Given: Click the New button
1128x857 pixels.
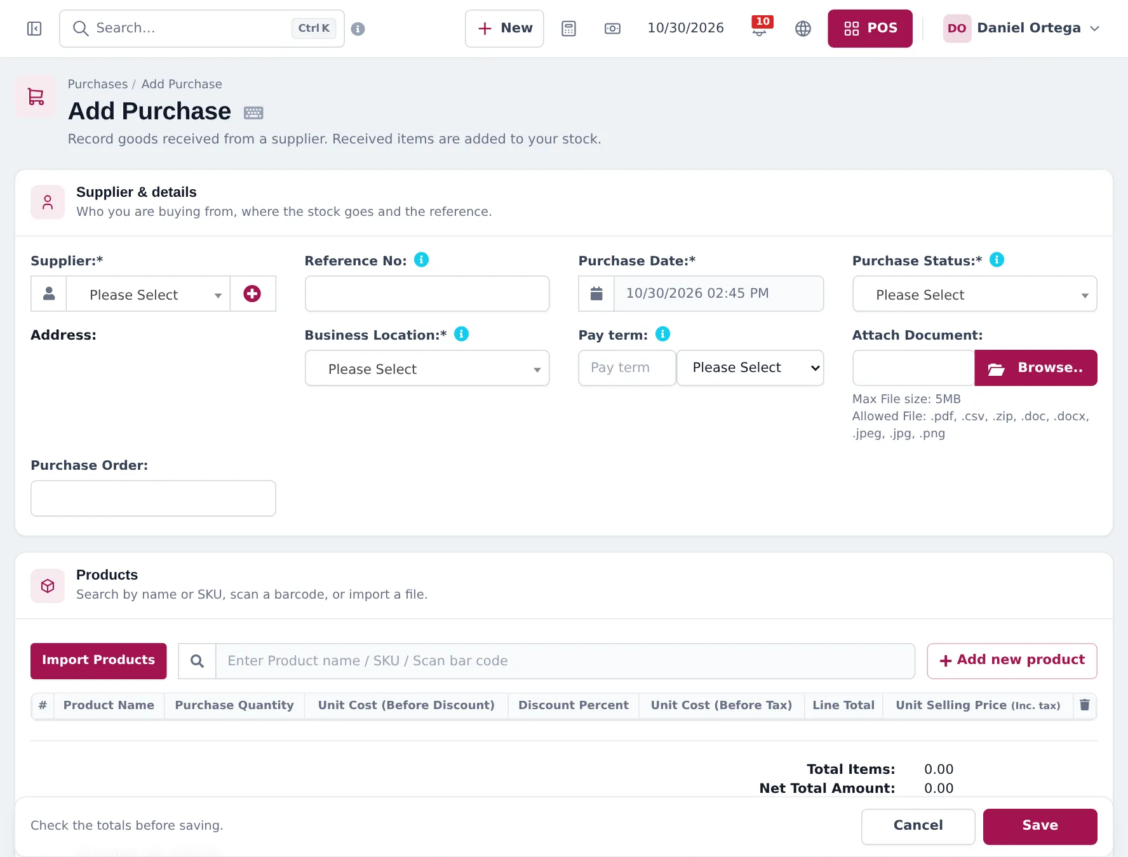Looking at the screenshot, I should tap(504, 29).
